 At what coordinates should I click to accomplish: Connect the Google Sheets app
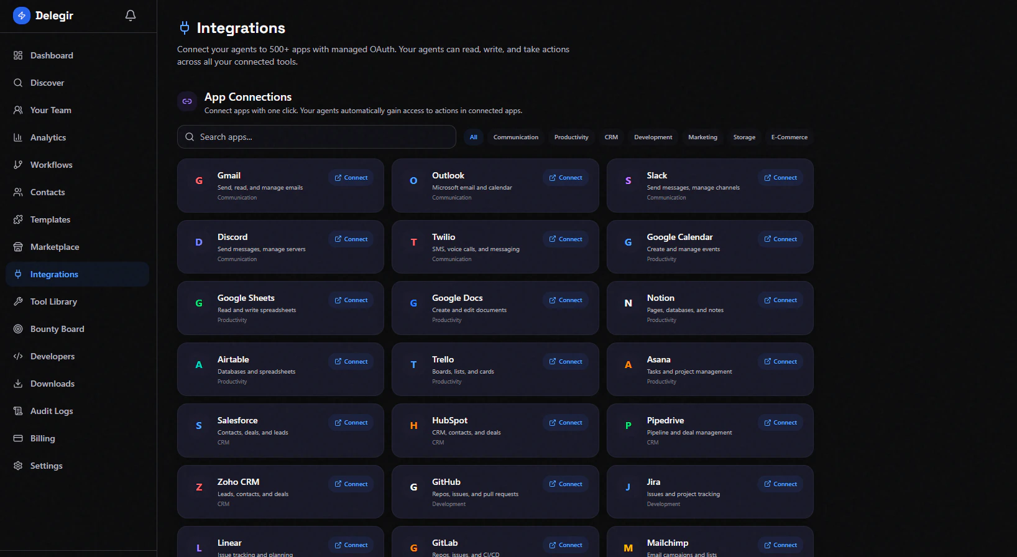point(351,300)
